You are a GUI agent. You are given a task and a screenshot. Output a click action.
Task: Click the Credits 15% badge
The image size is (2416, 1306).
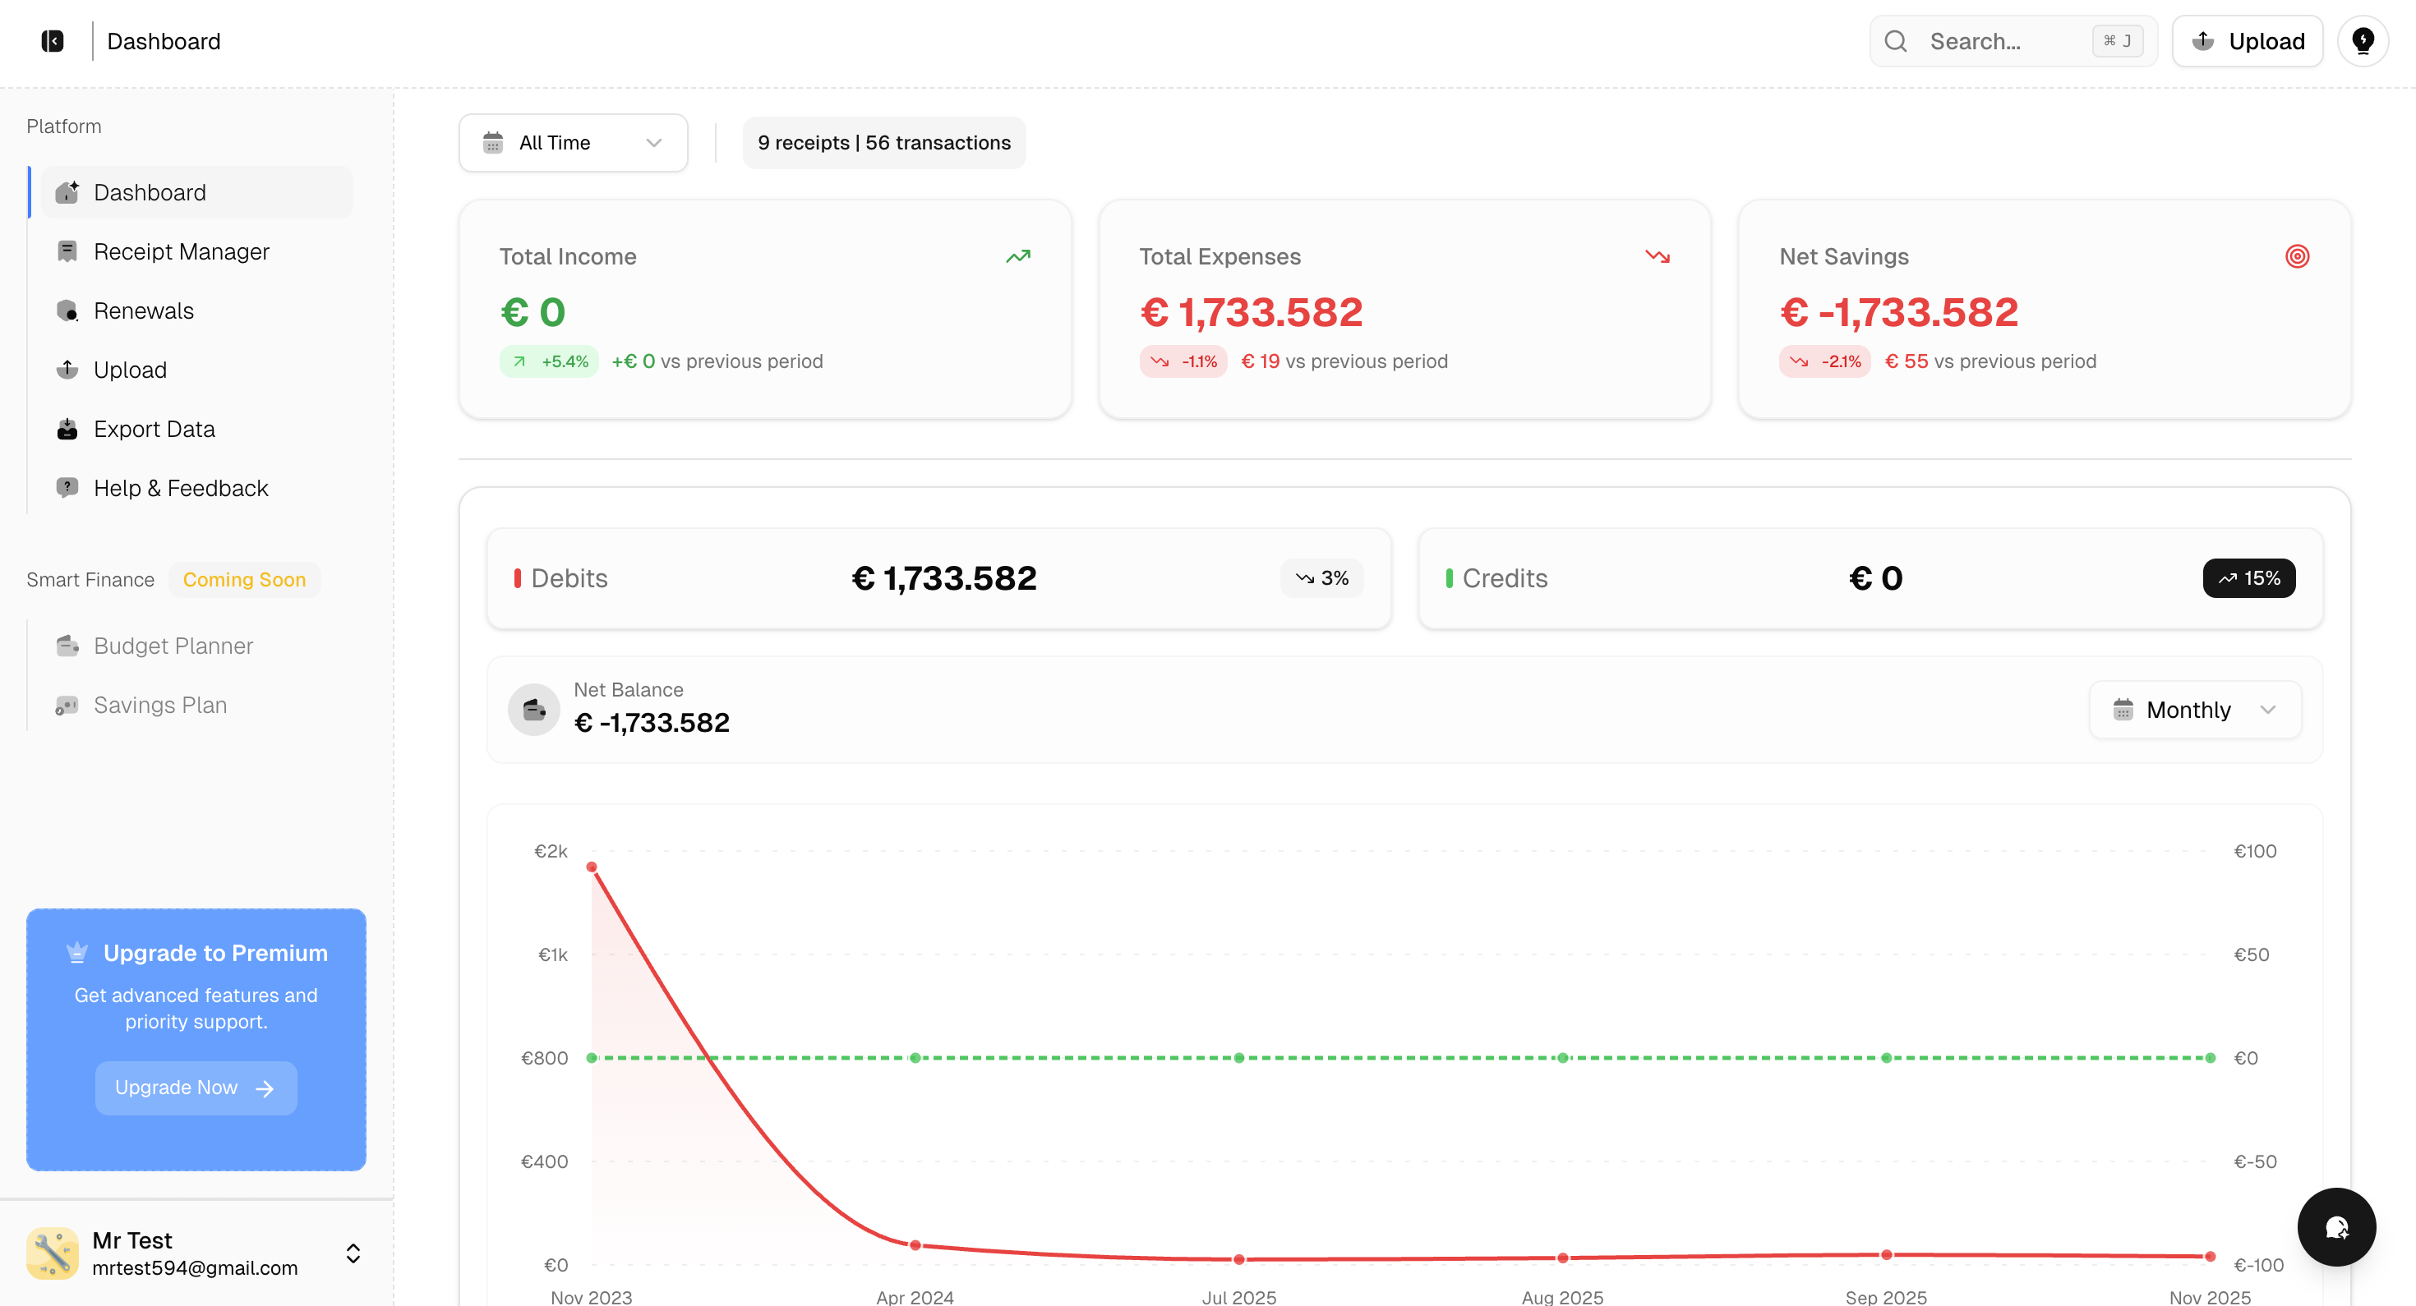coord(2248,578)
